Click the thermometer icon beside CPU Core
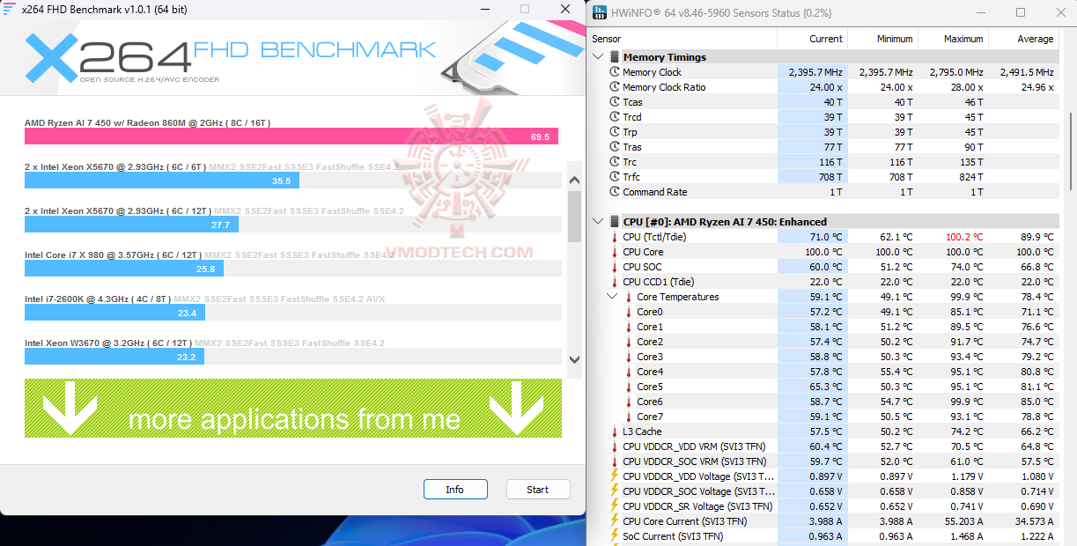1077x546 pixels. click(615, 252)
